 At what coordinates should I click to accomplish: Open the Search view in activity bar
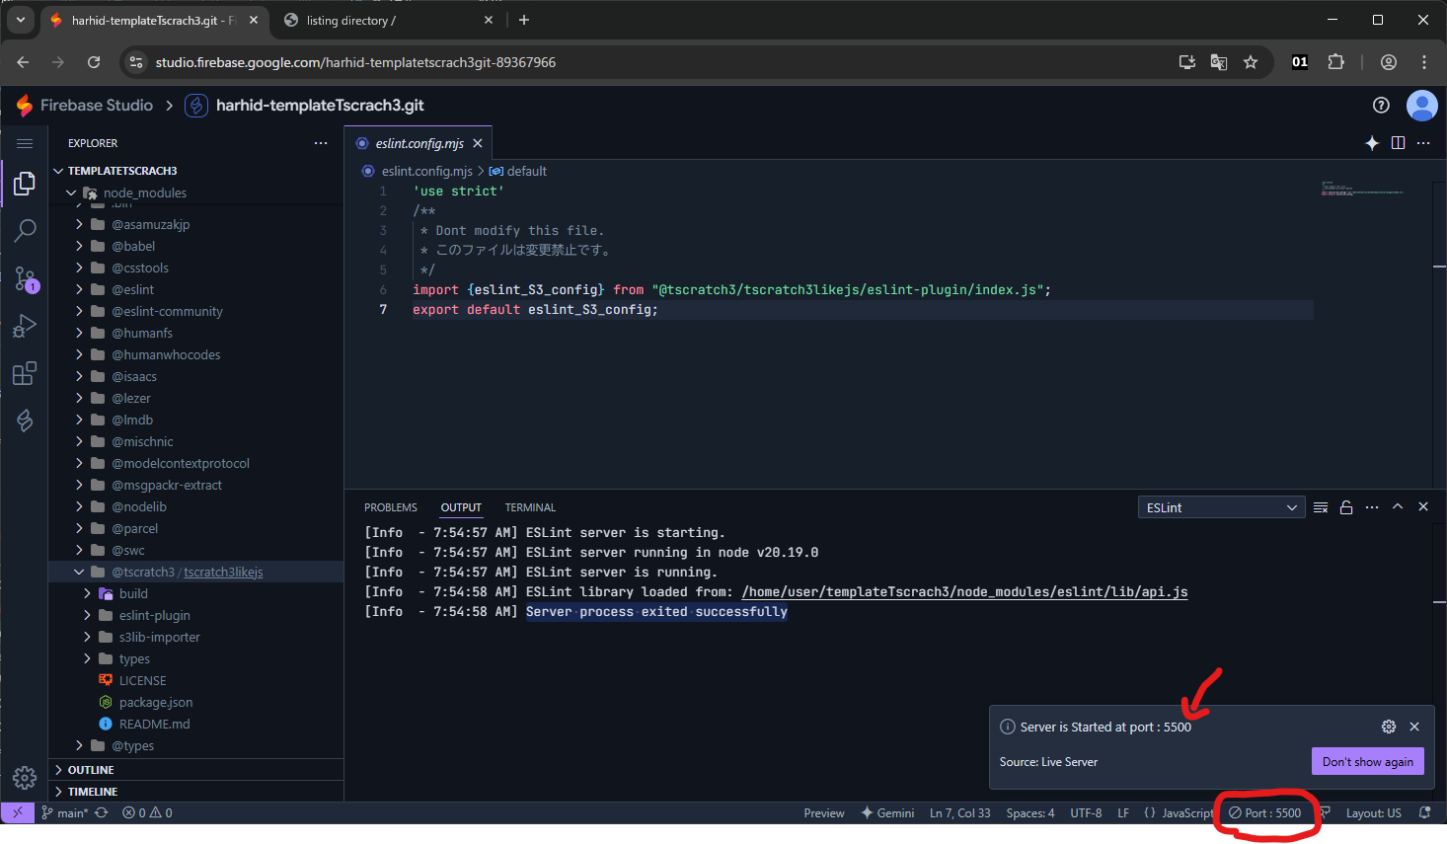[x=25, y=231]
